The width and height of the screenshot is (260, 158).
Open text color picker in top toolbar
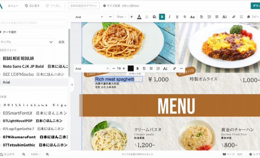[139, 17]
